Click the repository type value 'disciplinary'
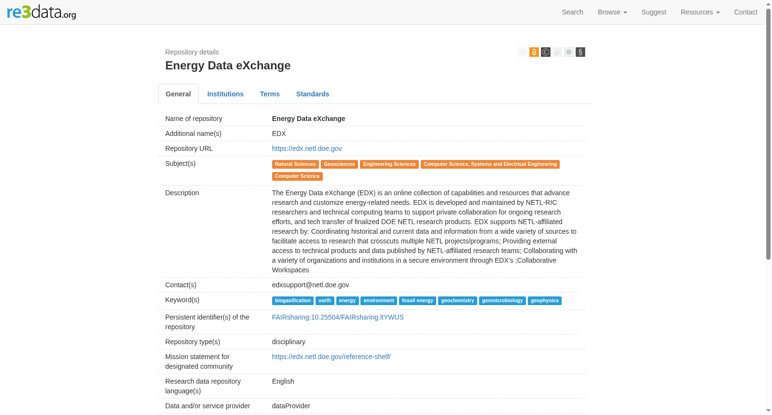Image resolution: width=772 pixels, height=415 pixels. pos(289,342)
